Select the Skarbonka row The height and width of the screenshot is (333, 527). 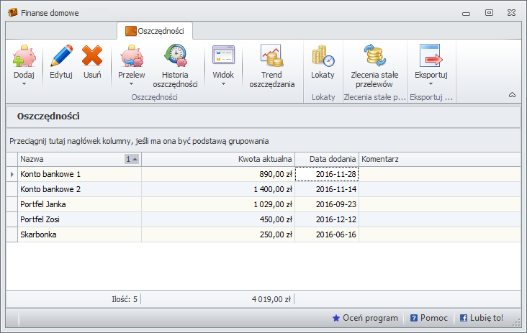point(72,234)
